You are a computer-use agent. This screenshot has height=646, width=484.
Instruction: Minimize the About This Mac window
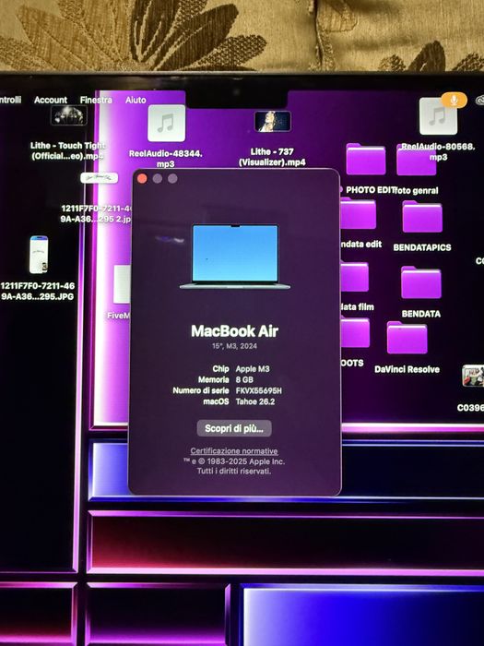click(158, 178)
